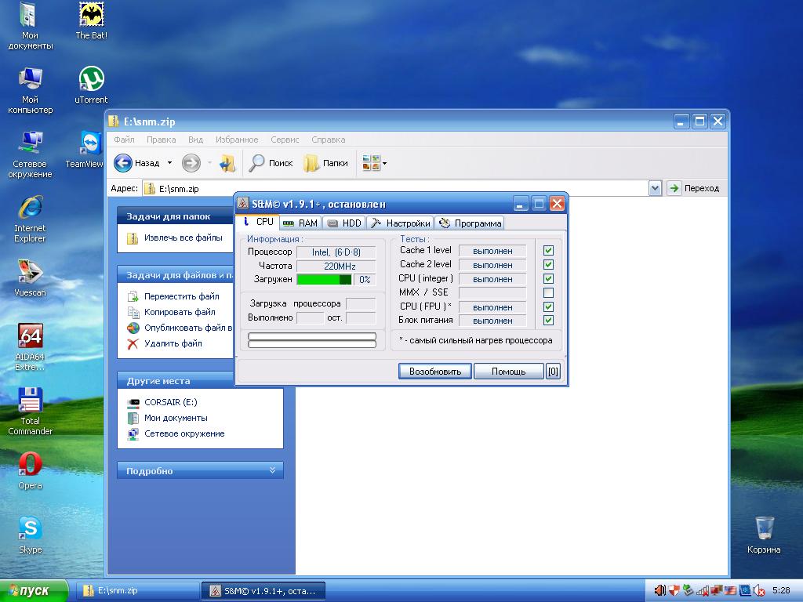The width and height of the screenshot is (803, 602).
Task: Click the green CPU load progress bar
Action: [323, 280]
